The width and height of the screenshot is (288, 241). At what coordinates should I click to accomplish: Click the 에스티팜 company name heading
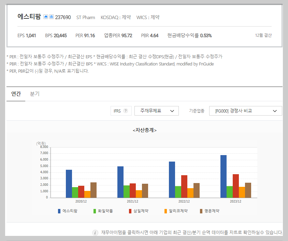[29, 16]
